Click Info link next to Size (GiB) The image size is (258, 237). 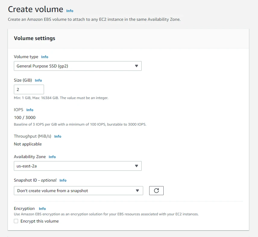[38, 80]
